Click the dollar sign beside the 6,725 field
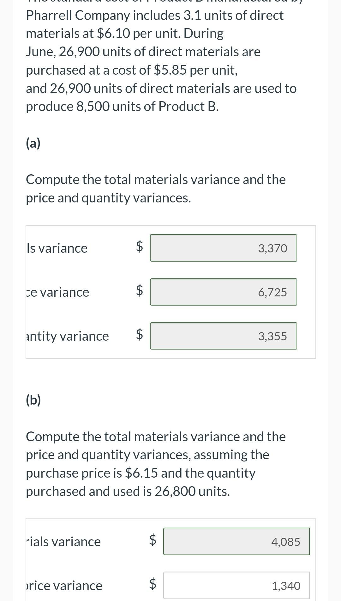Screen dimensions: 341x601 [139, 290]
